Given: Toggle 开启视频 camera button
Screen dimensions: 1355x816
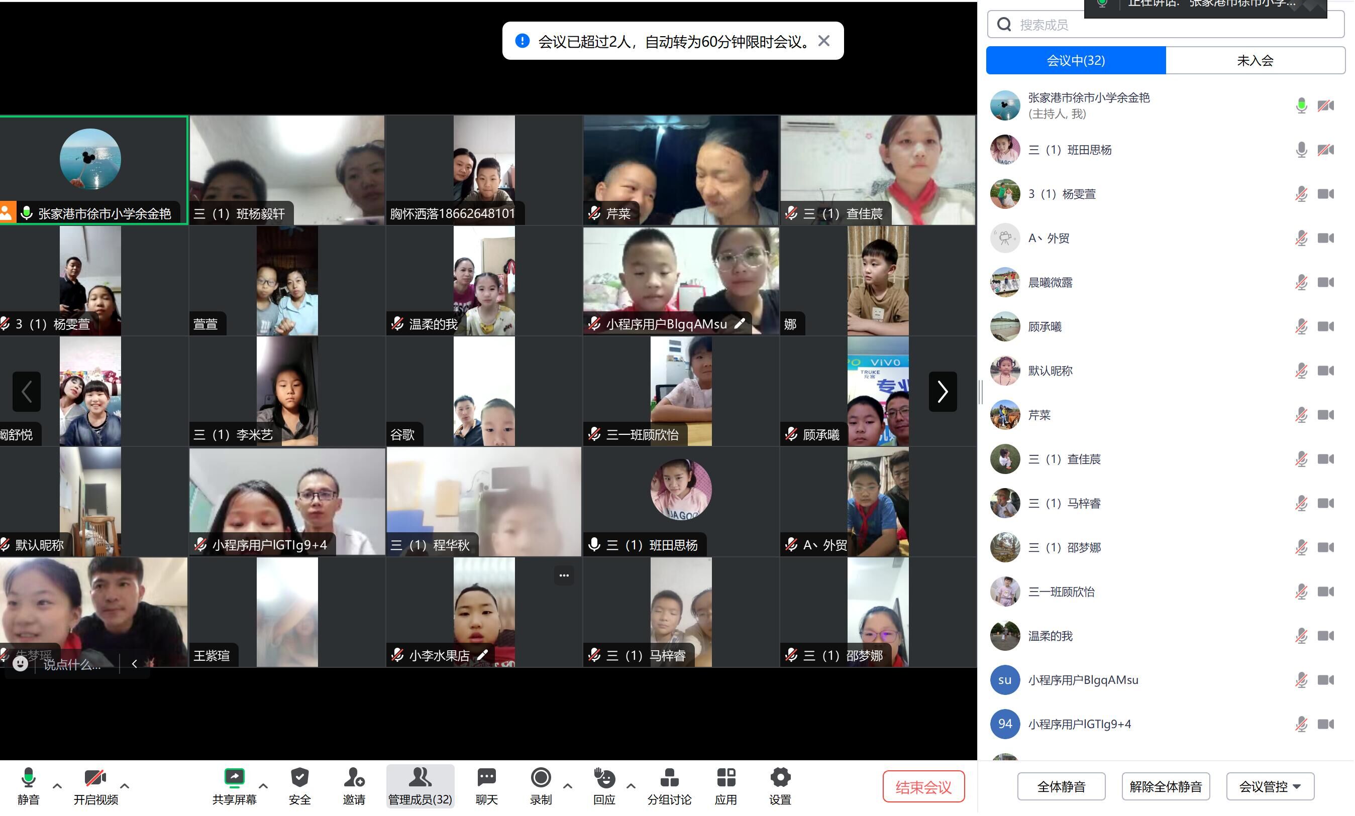Looking at the screenshot, I should (95, 778).
